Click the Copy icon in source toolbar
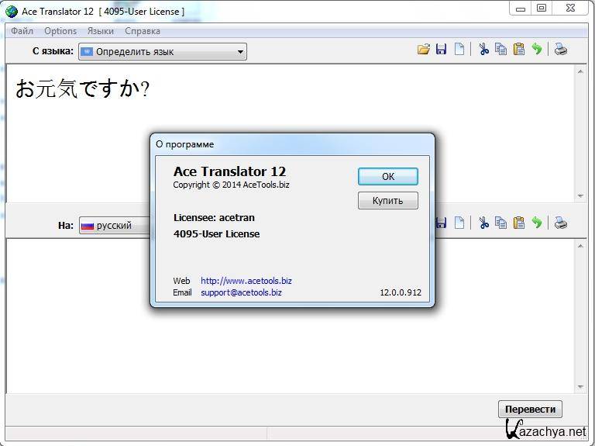Image resolution: width=595 pixels, height=446 pixels. [501, 50]
